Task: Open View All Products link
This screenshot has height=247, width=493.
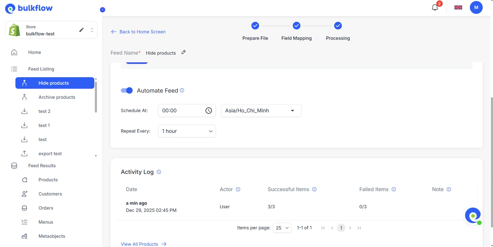Action: 139,244
